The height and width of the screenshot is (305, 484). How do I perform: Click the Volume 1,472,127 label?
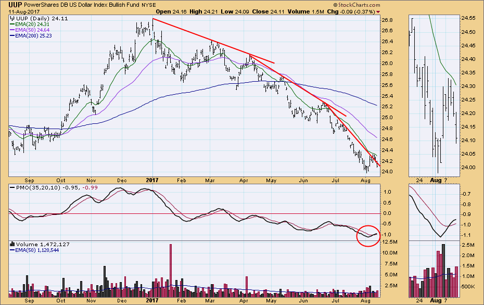pyautogui.click(x=43, y=244)
